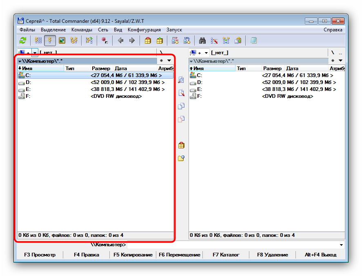Click the pack icon in middle bar
362x276 pixels.
(181, 145)
